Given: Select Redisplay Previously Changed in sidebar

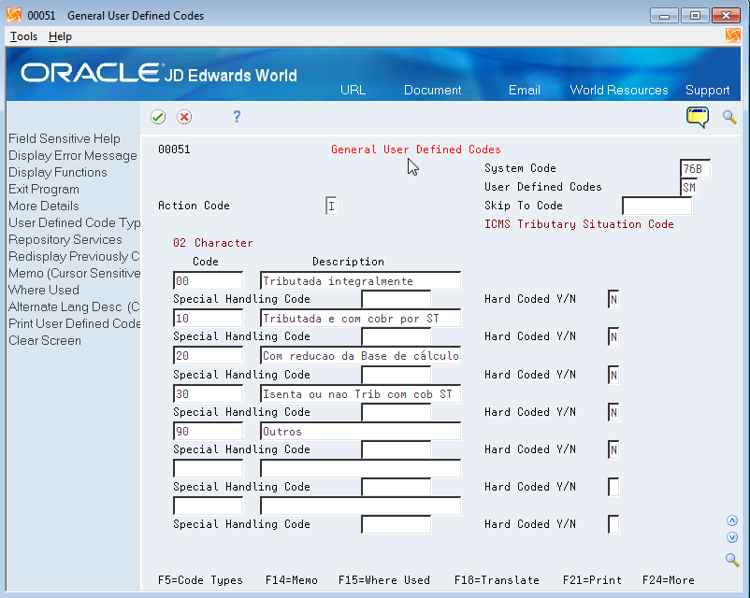Looking at the screenshot, I should click(x=74, y=256).
